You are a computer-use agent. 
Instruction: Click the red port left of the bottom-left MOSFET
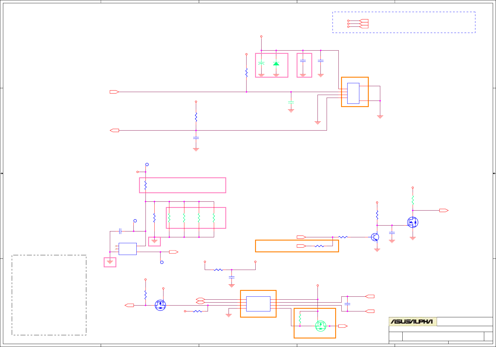point(129,305)
